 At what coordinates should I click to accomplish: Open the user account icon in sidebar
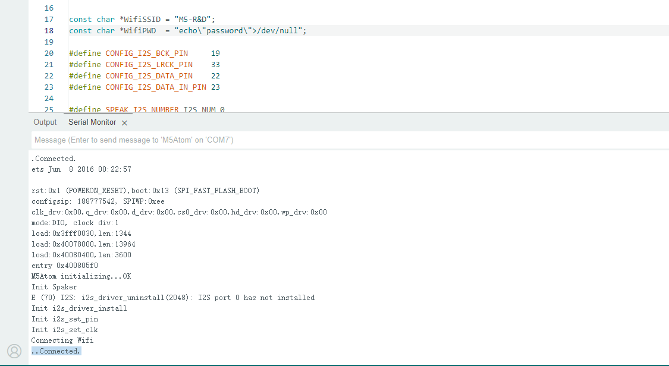(x=14, y=351)
